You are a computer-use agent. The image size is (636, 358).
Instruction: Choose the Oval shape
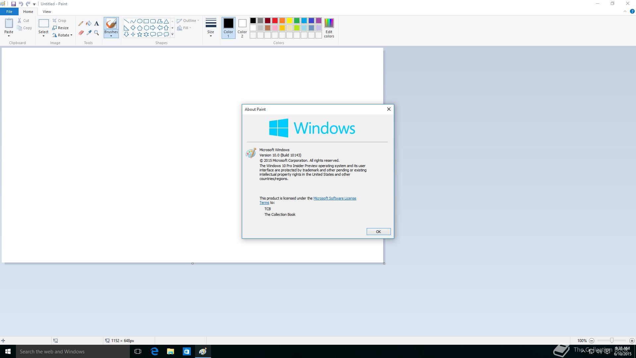tap(139, 21)
